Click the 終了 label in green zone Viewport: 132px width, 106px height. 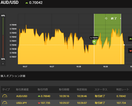coord(114,18)
